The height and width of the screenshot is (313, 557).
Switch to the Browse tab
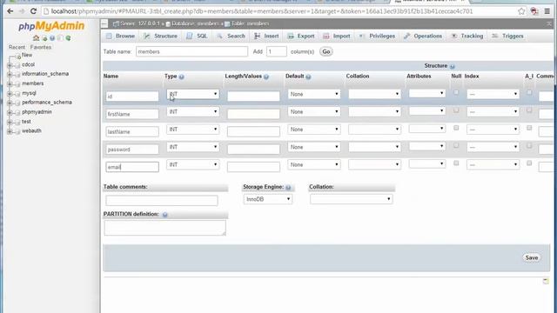pyautogui.click(x=120, y=37)
